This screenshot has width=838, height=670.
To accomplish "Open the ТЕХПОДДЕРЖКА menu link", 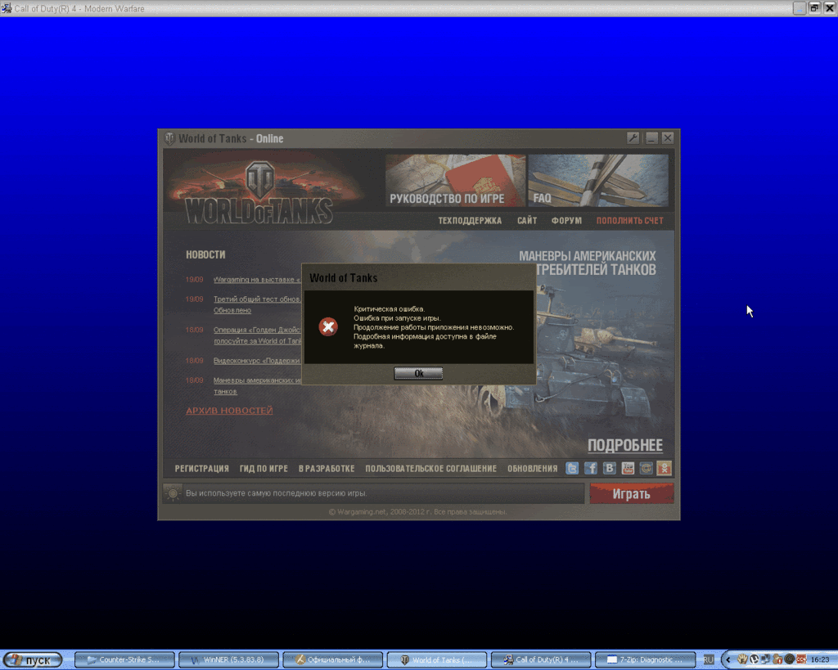I will click(470, 221).
